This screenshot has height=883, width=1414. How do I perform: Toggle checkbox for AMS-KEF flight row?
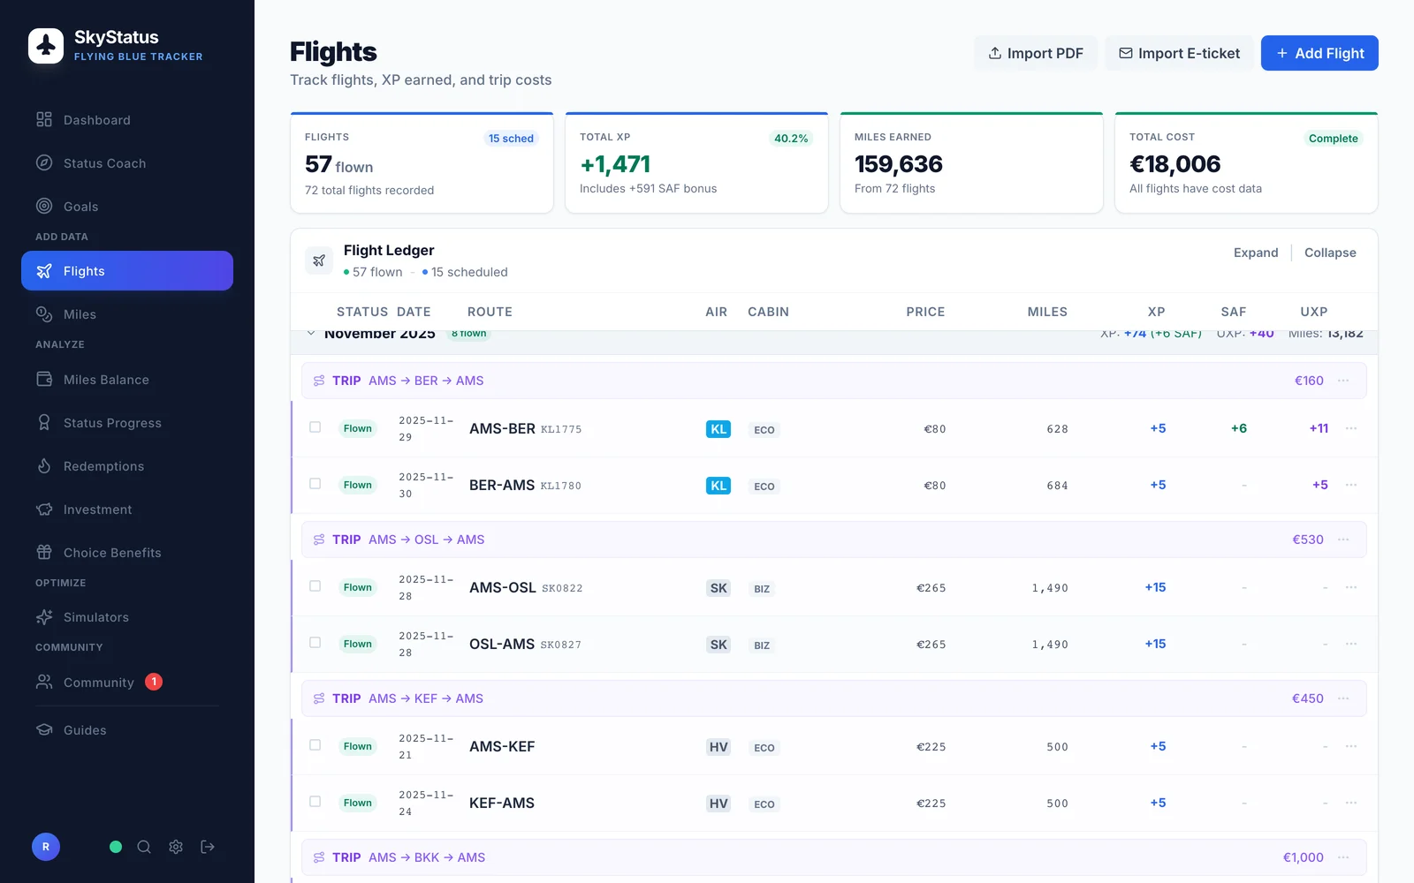(315, 745)
